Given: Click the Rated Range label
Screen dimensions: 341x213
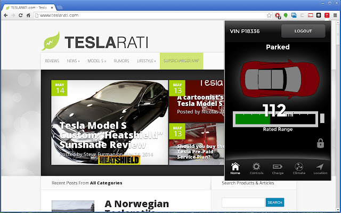Looking at the screenshot, I should (x=278, y=129).
